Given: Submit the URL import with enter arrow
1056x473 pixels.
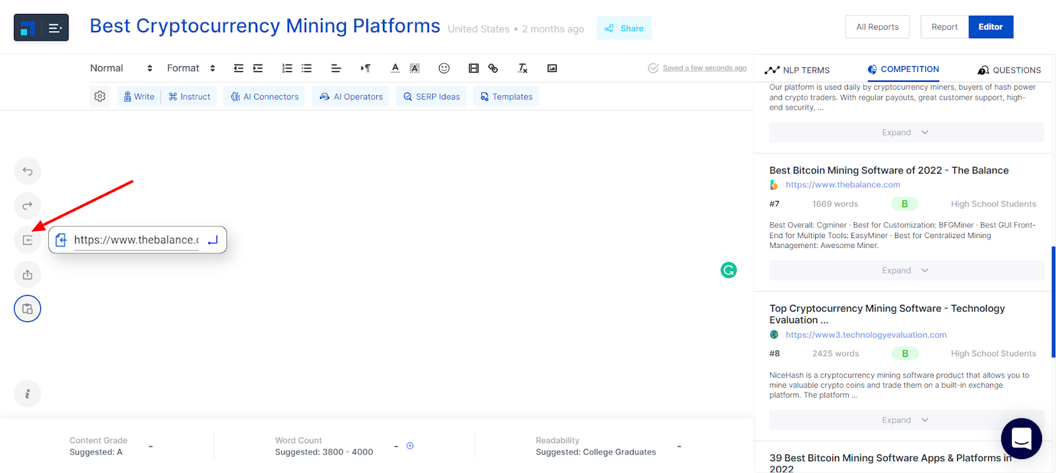Looking at the screenshot, I should [x=213, y=240].
